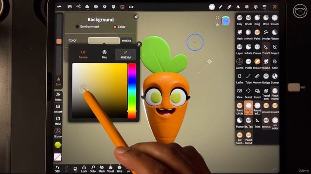Open the camera settings menu
Viewport: 311px width, 174px height.
pos(131,7)
